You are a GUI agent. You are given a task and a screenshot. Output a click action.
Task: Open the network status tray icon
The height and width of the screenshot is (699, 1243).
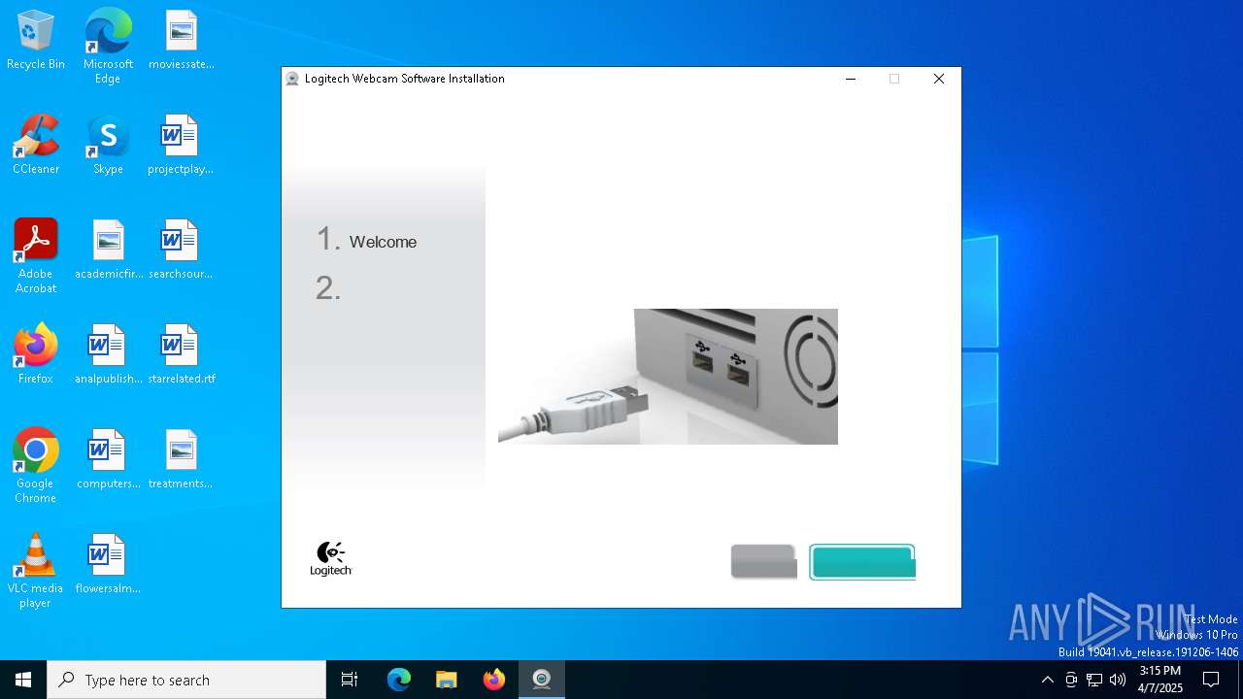coord(1094,680)
